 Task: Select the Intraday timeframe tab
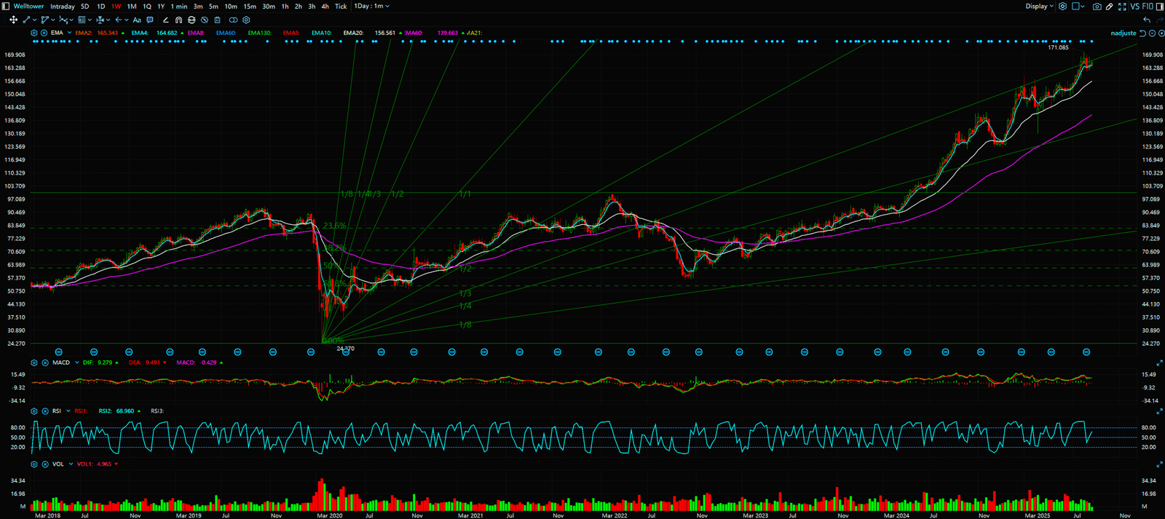[x=63, y=7]
